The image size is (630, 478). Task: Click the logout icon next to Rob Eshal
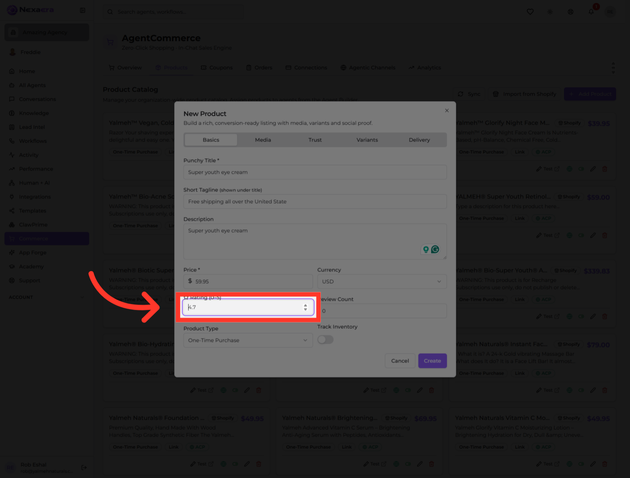(x=84, y=467)
